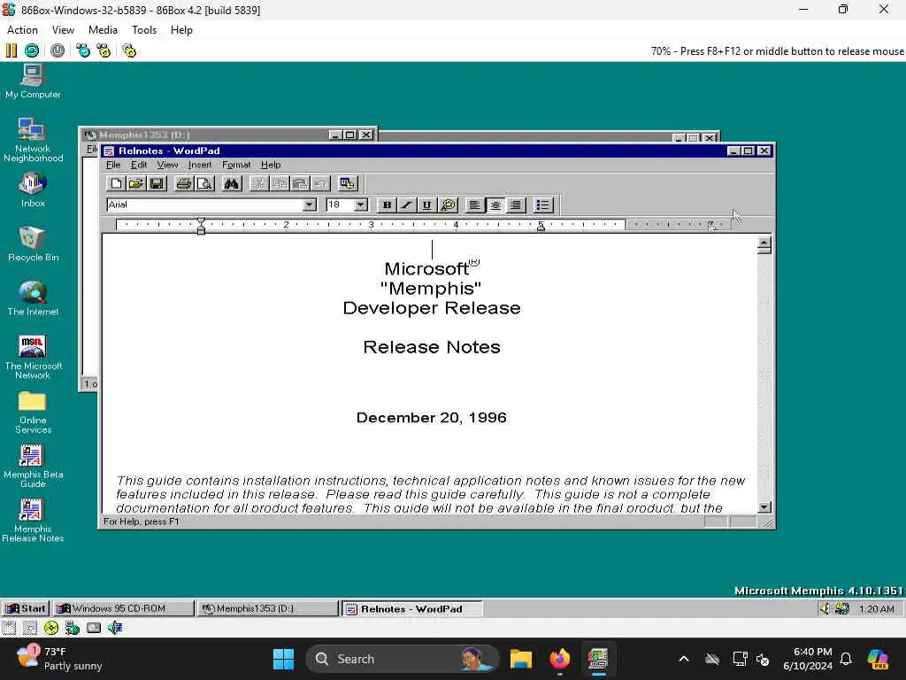Select The Microsoft Network desktop icon

tap(33, 358)
